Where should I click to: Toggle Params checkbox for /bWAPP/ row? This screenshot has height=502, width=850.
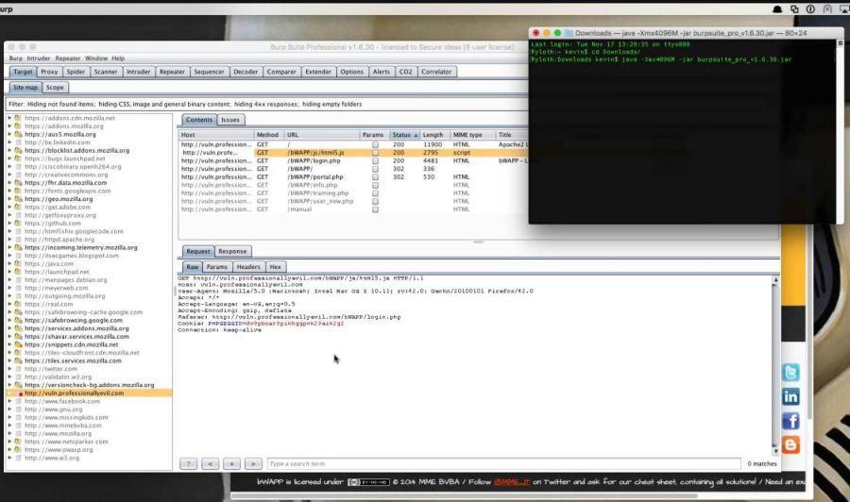tap(375, 169)
